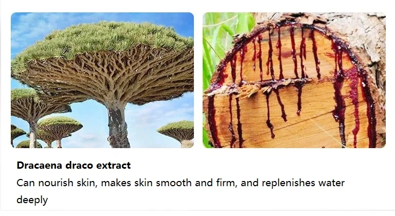
Task: Open the dragon blood tree photo
Action: (x=102, y=80)
